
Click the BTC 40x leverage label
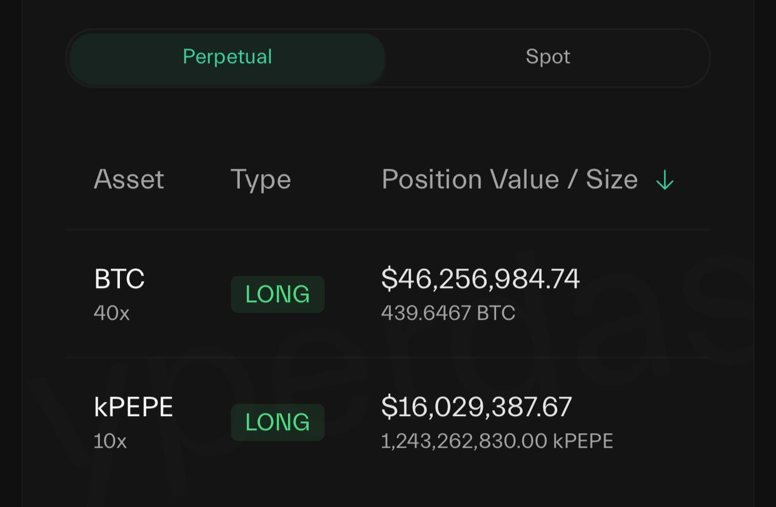click(112, 313)
